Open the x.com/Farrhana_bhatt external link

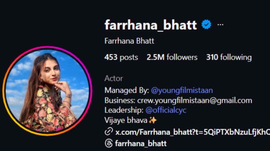192,132
